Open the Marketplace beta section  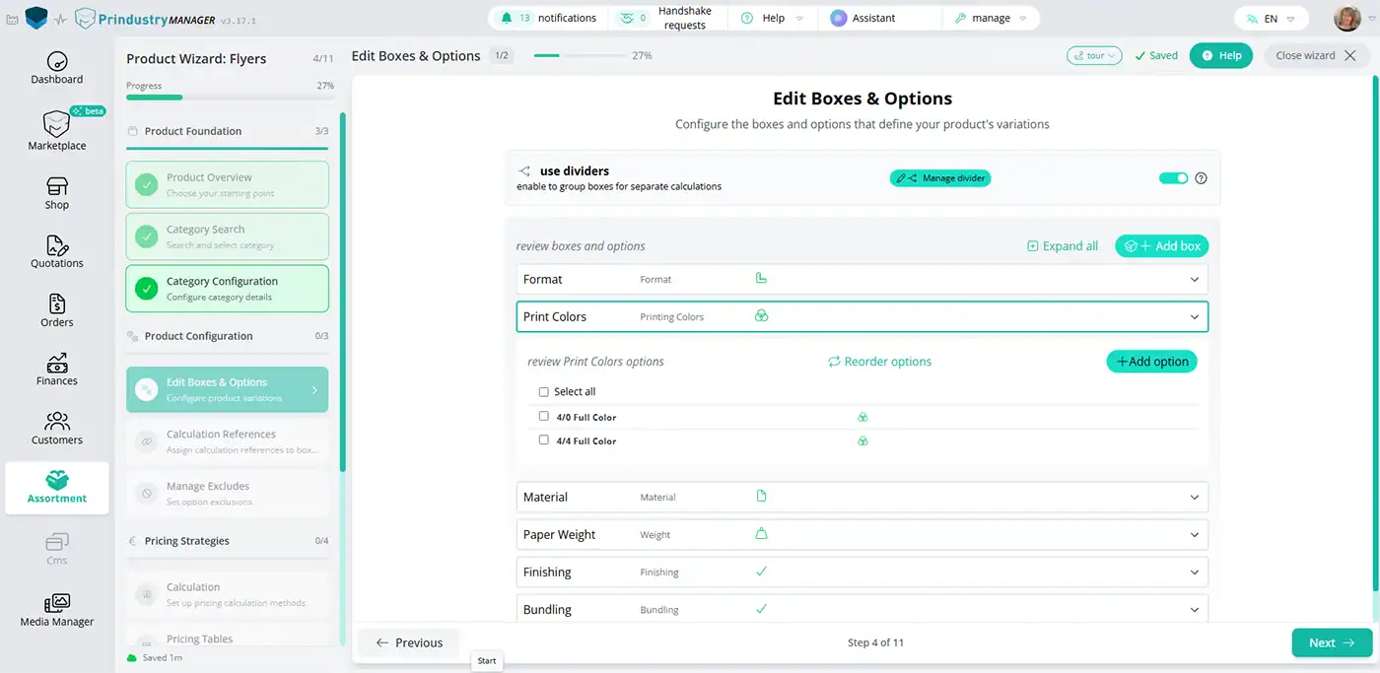point(57,131)
